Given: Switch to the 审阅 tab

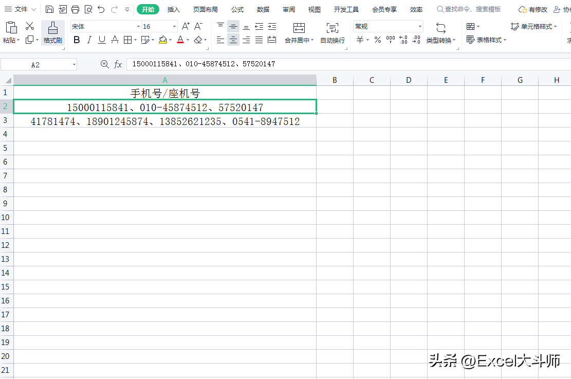Looking at the screenshot, I should tap(289, 9).
